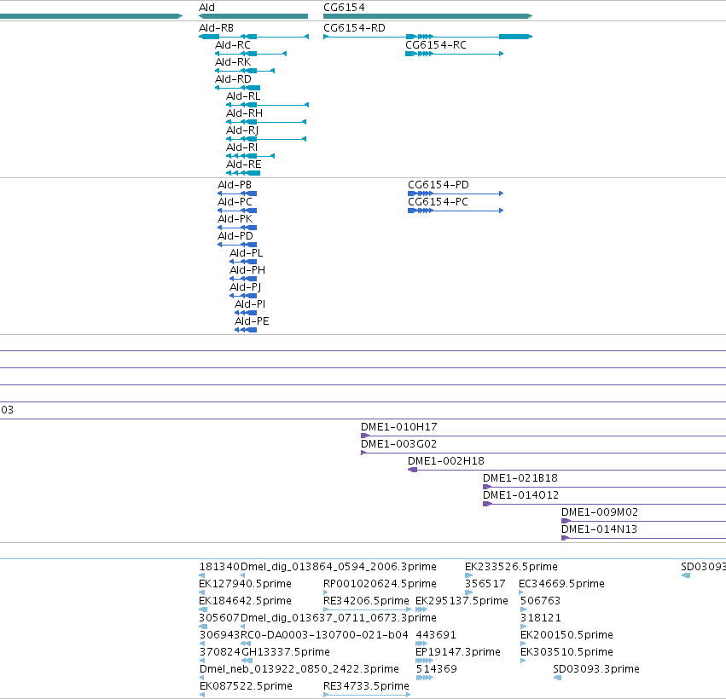Open the Ald-RJ transcript label

(x=242, y=130)
